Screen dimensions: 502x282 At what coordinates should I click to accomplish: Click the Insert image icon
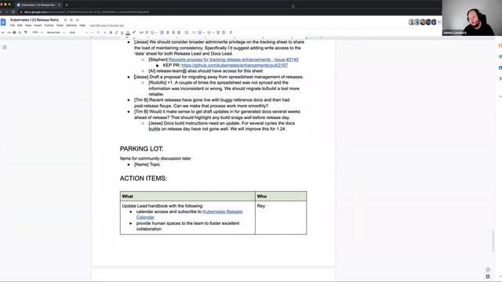152,33
